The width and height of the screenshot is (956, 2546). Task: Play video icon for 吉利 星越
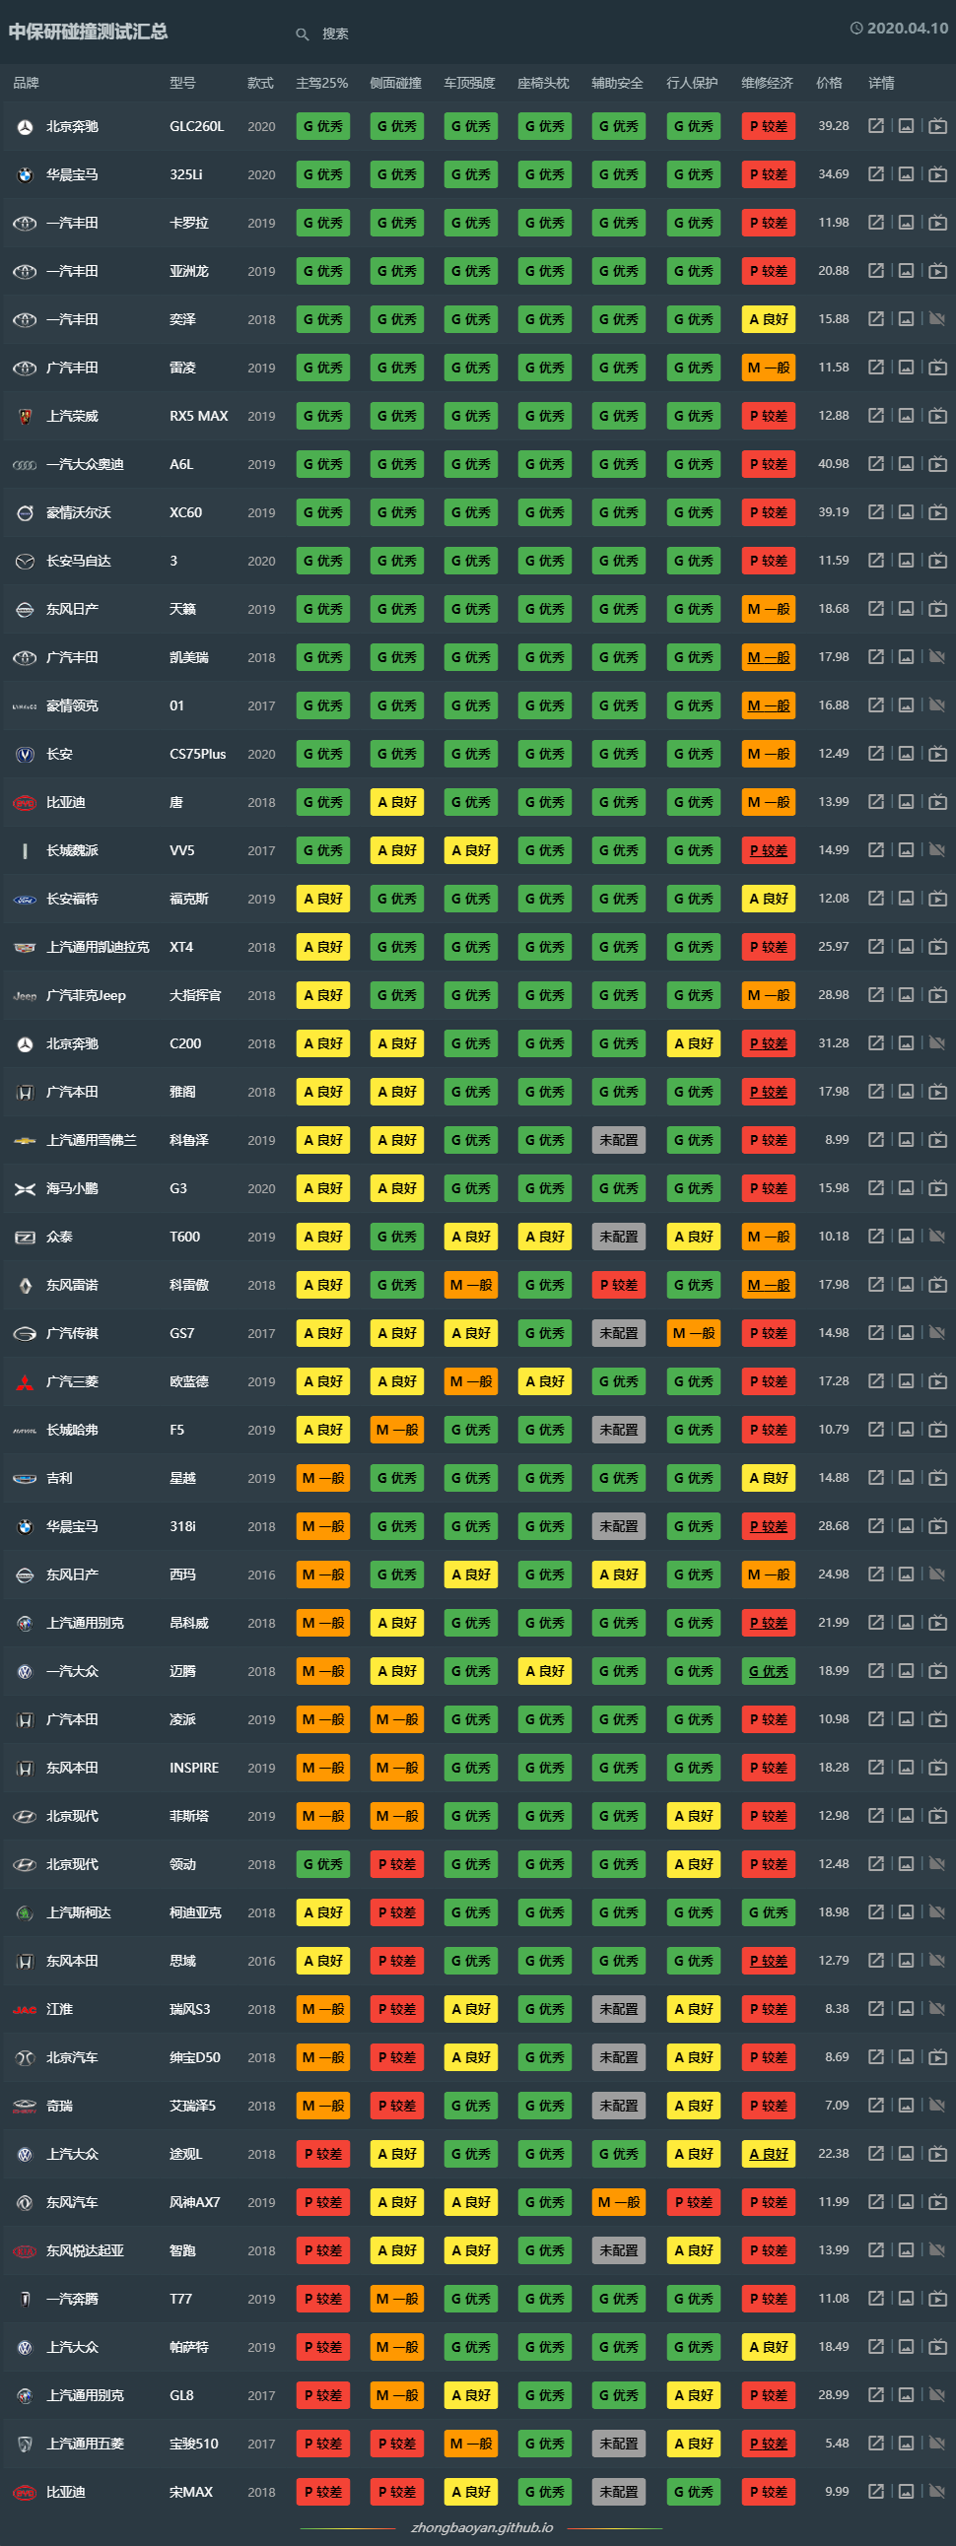(x=937, y=1479)
